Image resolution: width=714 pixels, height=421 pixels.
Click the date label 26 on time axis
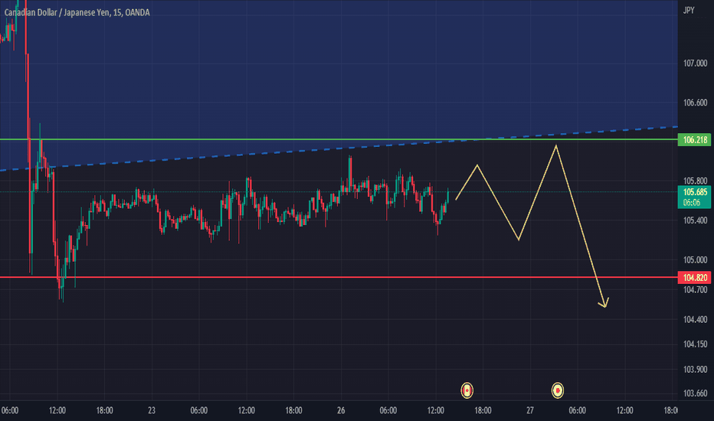[341, 410]
